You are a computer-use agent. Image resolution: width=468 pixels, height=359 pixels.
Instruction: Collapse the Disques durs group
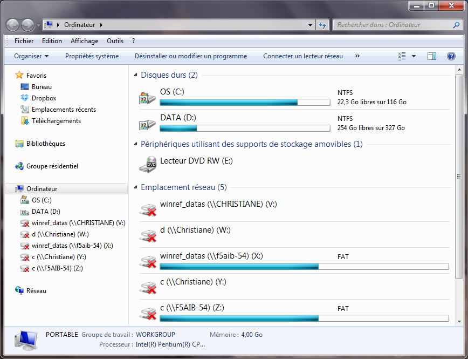135,74
